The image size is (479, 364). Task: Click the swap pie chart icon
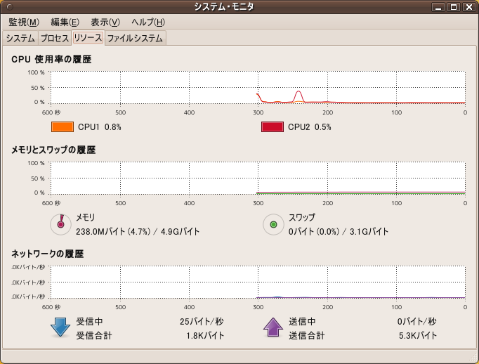coord(273,224)
